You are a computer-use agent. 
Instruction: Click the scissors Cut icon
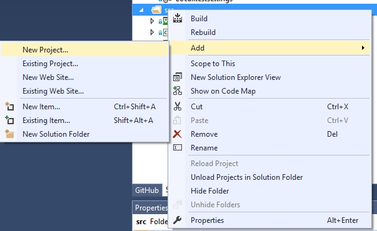pos(178,106)
